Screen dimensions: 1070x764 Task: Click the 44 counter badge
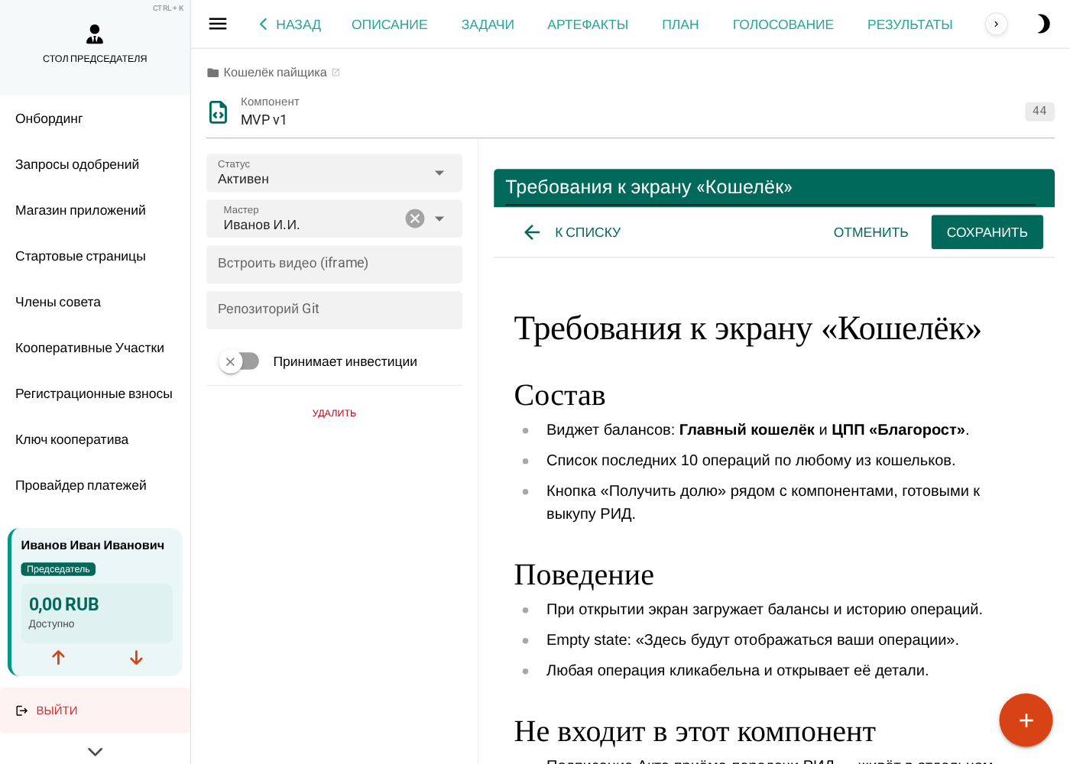(x=1039, y=111)
